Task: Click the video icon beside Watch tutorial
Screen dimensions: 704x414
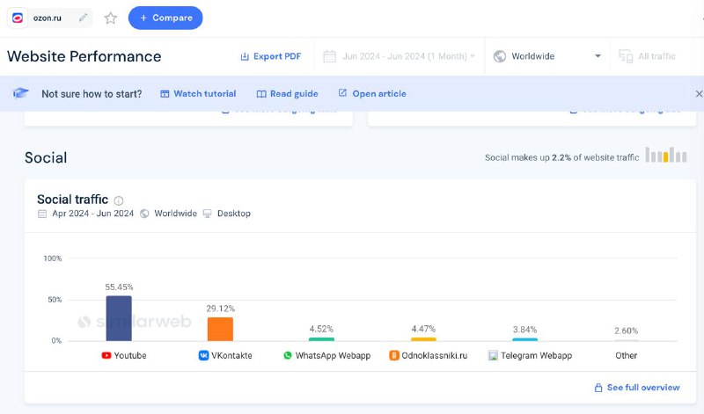Action: click(x=165, y=94)
